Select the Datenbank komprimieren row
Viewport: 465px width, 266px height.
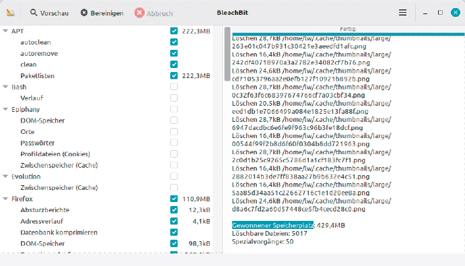(107, 232)
